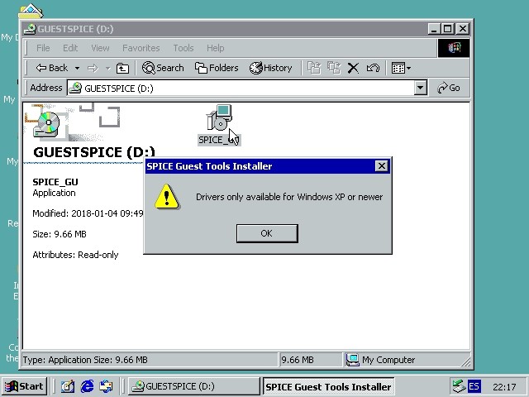
Task: Click the GUESTSPICE (D:) large heading
Action: (x=93, y=152)
